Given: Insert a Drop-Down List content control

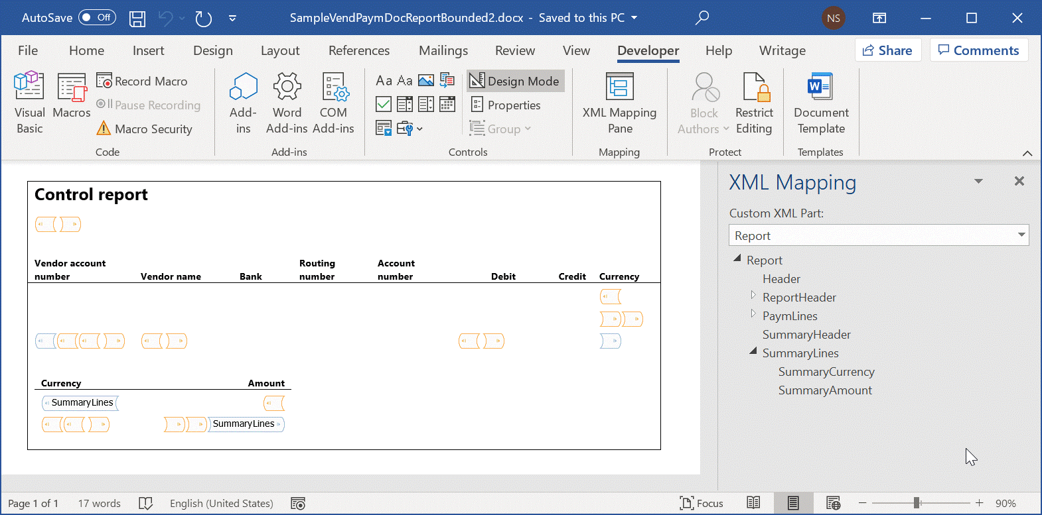Looking at the screenshot, I should point(426,104).
